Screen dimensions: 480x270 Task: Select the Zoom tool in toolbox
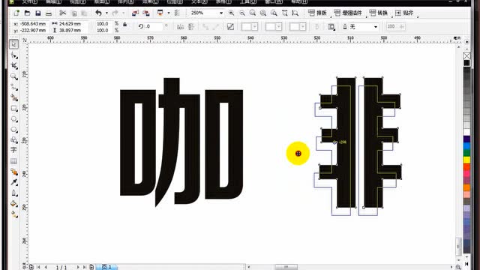pyautogui.click(x=13, y=76)
